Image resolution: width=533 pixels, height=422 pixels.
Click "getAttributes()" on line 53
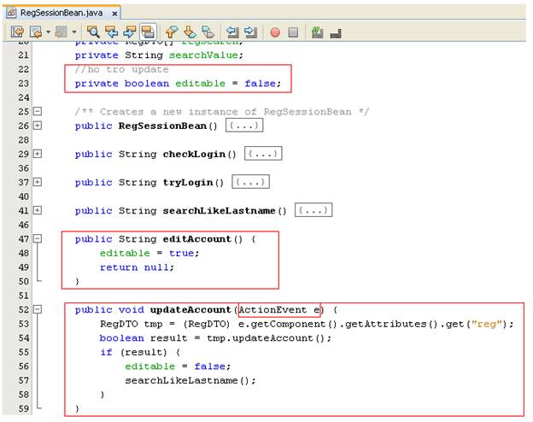(391, 324)
